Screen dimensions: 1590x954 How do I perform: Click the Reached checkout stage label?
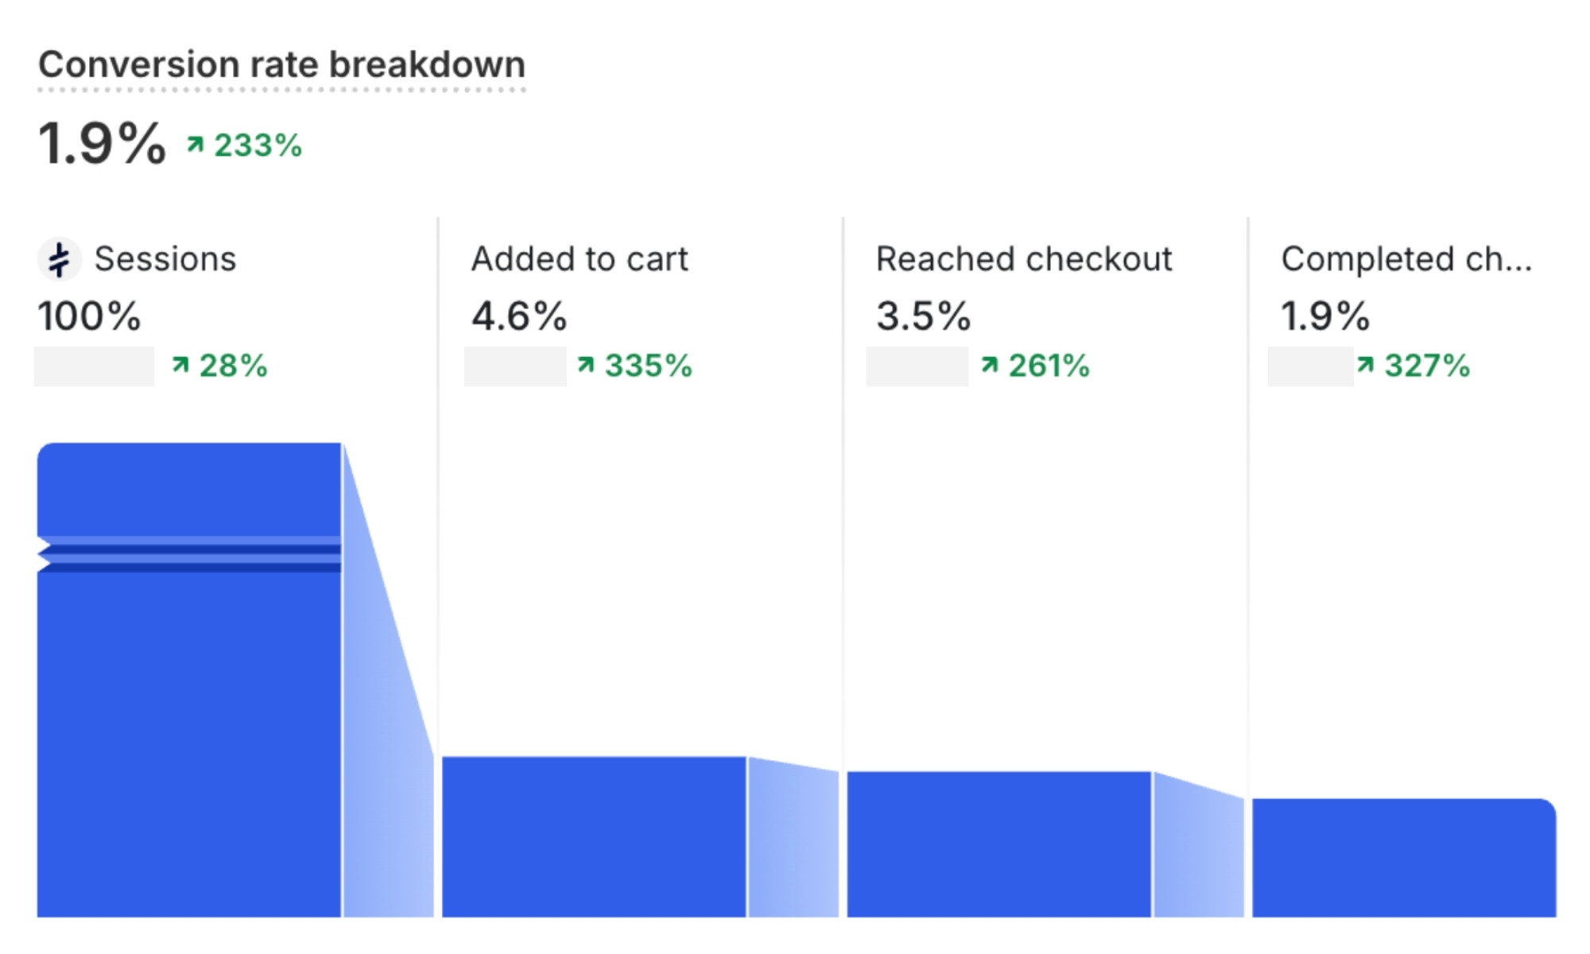[x=1024, y=259]
